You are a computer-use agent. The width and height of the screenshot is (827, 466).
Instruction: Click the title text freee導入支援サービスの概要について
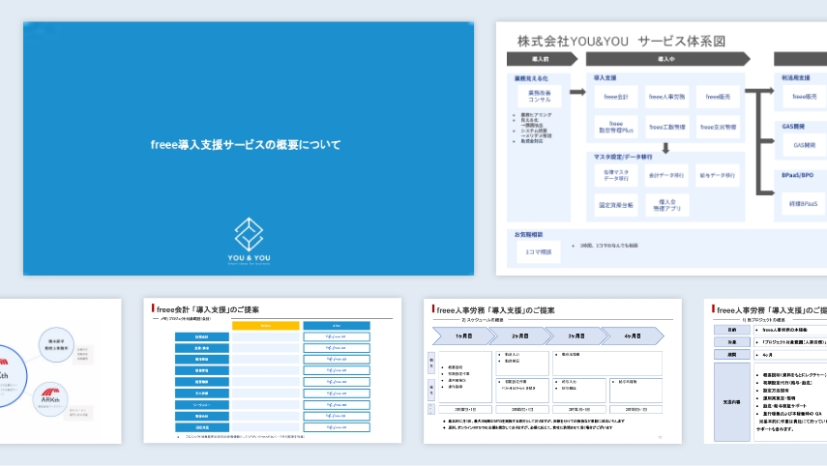(246, 144)
